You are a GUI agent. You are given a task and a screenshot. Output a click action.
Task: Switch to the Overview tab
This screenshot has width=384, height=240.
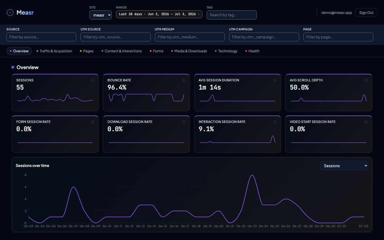[19, 51]
